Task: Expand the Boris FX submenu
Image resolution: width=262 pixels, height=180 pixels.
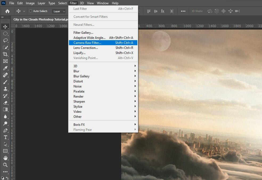Action: point(103,125)
